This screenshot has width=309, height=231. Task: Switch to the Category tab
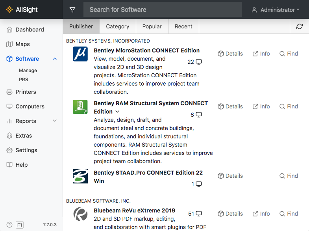point(118,26)
